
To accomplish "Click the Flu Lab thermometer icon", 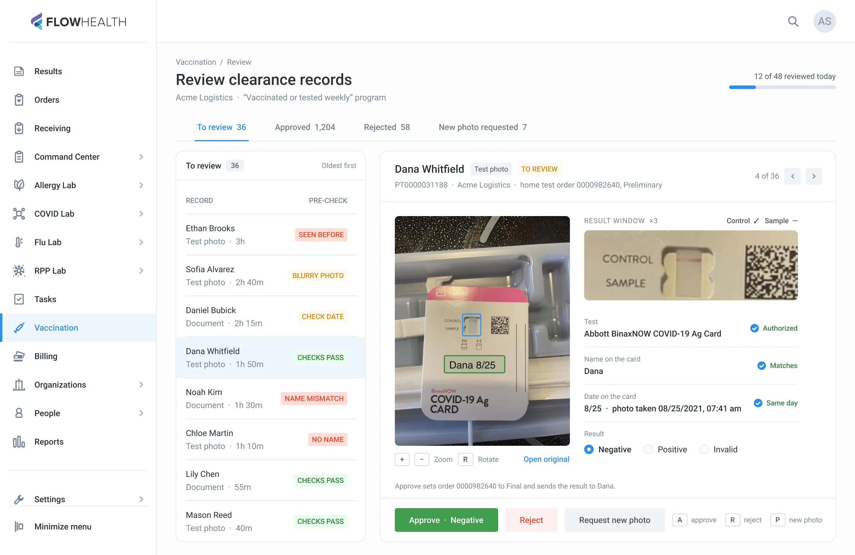I will [x=19, y=242].
